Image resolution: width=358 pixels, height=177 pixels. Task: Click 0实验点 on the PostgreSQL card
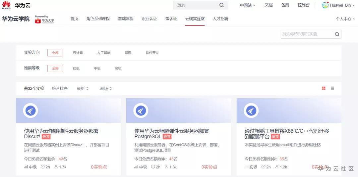point(209,167)
